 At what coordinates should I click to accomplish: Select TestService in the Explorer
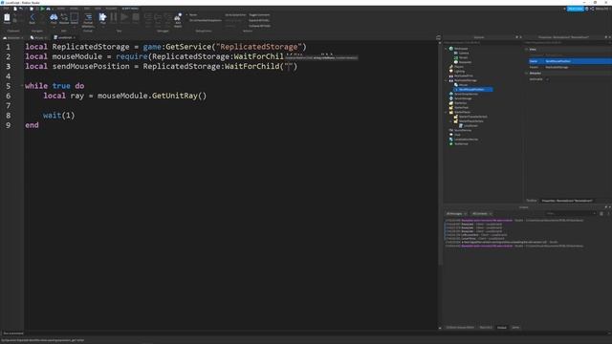point(461,144)
